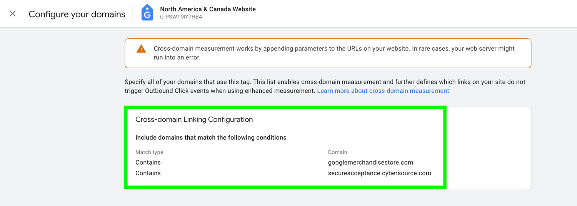Click the blue Google tag icon
Image resolution: width=577 pixels, height=206 pixels.
[147, 13]
